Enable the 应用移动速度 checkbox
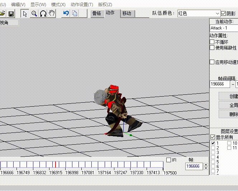 [x=212, y=62]
